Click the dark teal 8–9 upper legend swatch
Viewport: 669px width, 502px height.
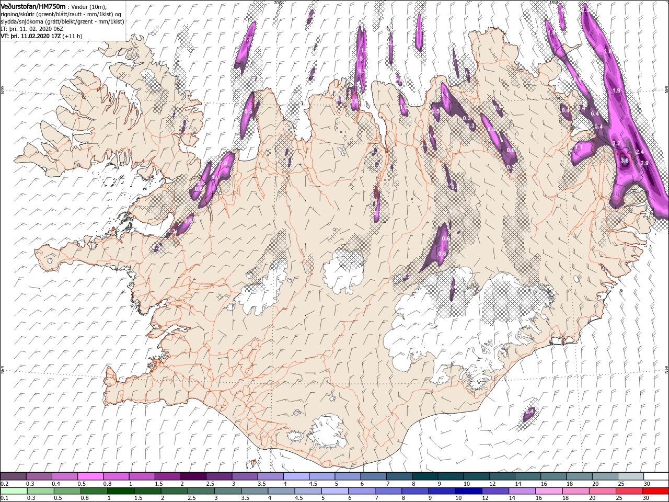click(424, 476)
